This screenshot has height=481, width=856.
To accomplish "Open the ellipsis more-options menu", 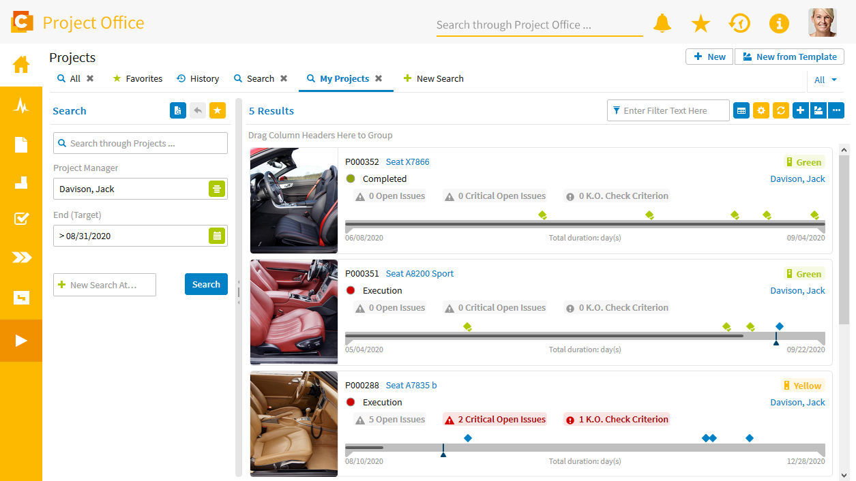I will [x=836, y=110].
